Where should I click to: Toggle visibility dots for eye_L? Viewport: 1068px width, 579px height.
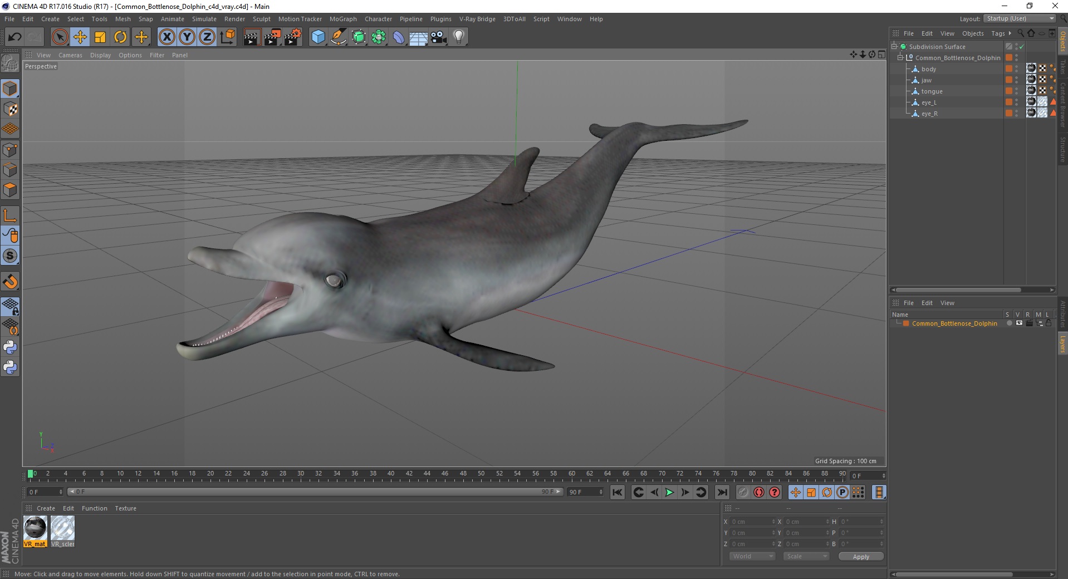click(x=1016, y=102)
